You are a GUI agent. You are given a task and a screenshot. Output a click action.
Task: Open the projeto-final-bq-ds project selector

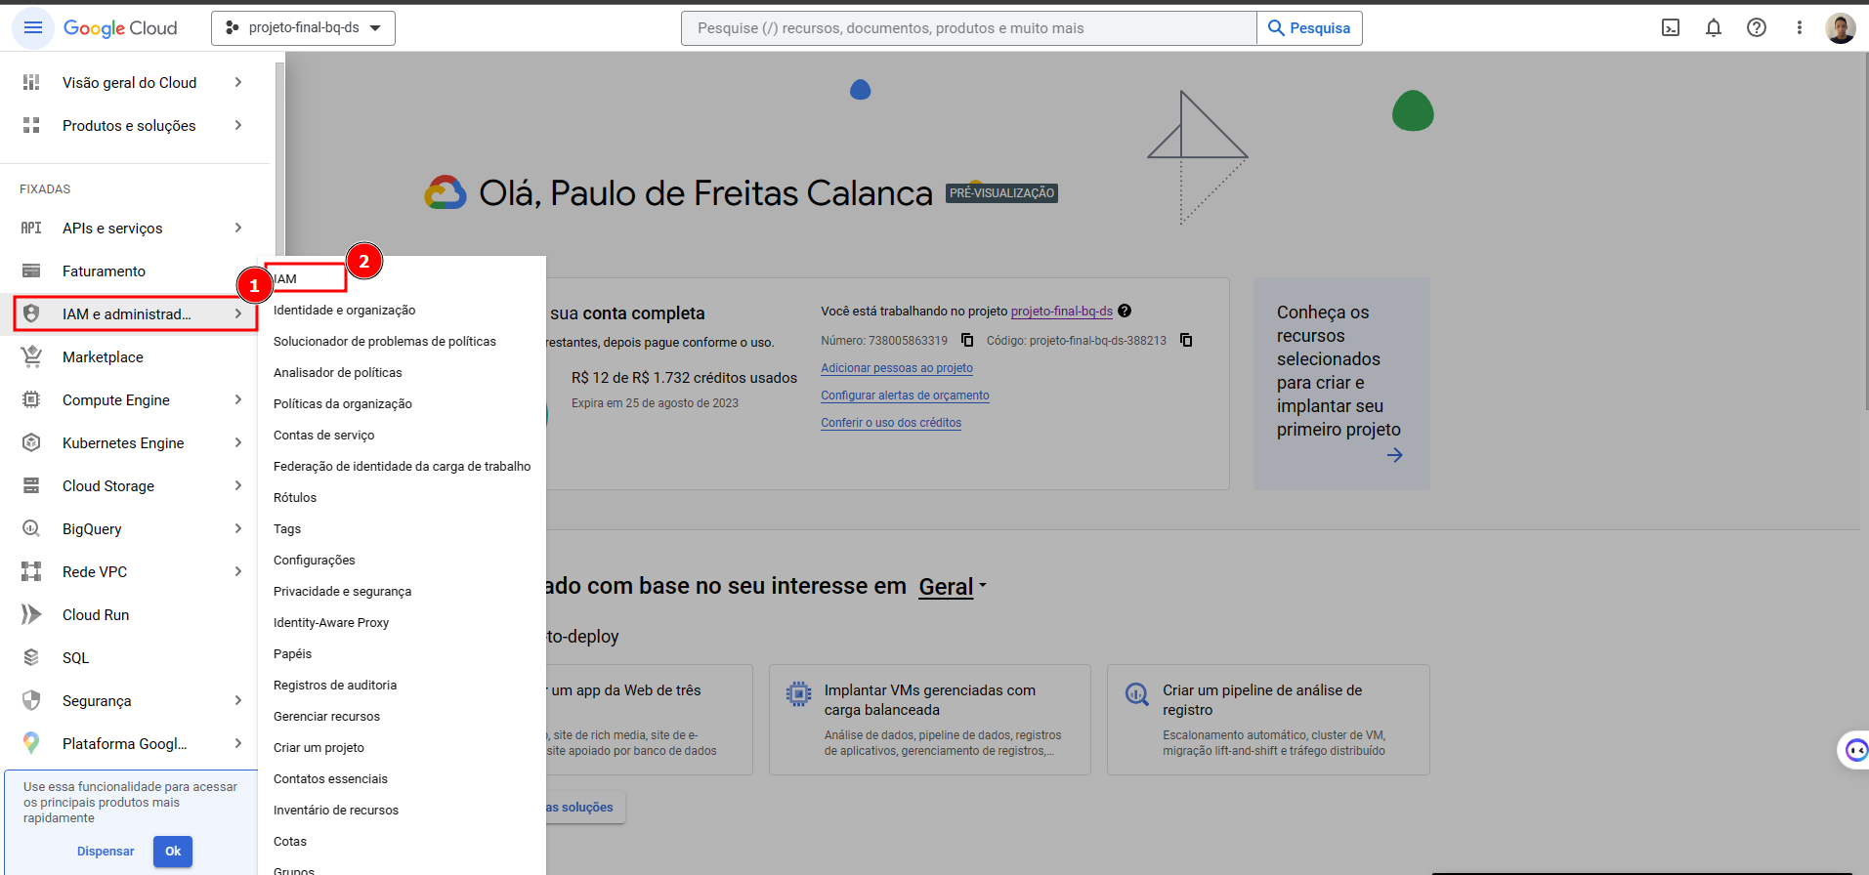coord(303,28)
